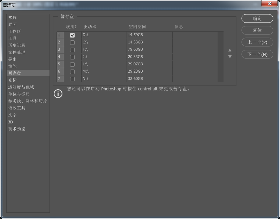Switch to 文字 preferences

click(28, 115)
